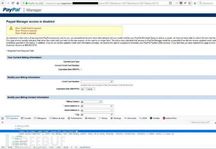Open the expiration year dropdown
Viewport: 216px width, 149px height.
coord(91,89)
